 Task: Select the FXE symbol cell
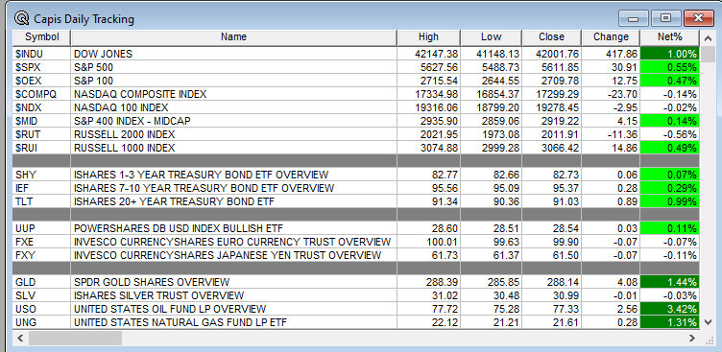click(x=41, y=242)
